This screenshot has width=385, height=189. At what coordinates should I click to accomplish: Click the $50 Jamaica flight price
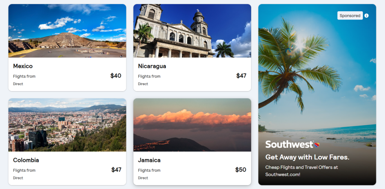241,170
